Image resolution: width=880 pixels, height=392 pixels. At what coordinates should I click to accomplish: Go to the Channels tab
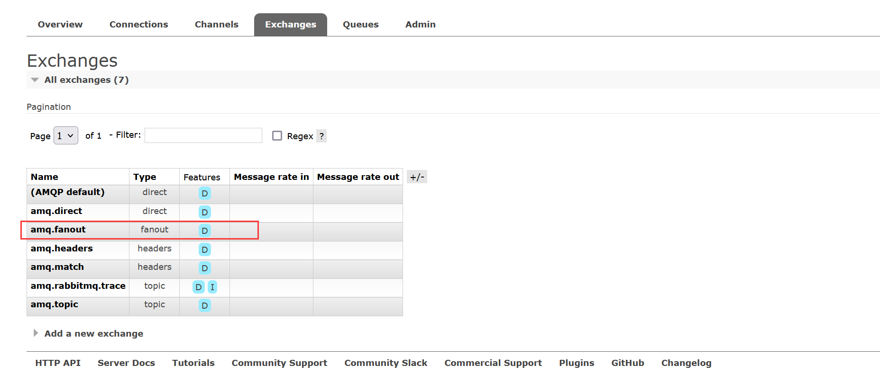(x=217, y=25)
